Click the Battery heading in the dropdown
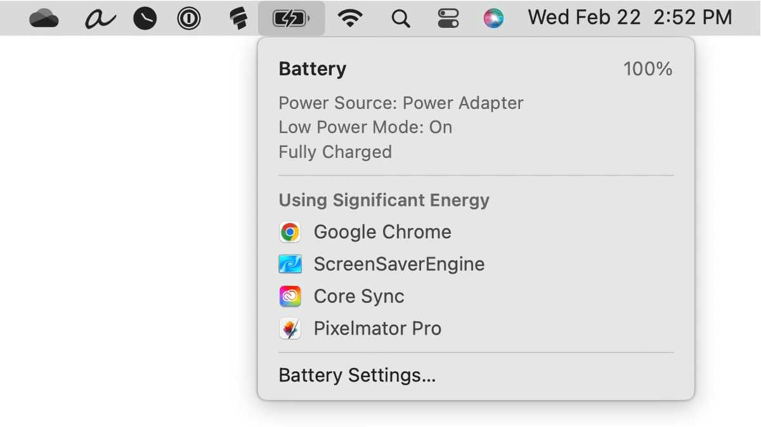This screenshot has height=427, width=761. tap(313, 69)
